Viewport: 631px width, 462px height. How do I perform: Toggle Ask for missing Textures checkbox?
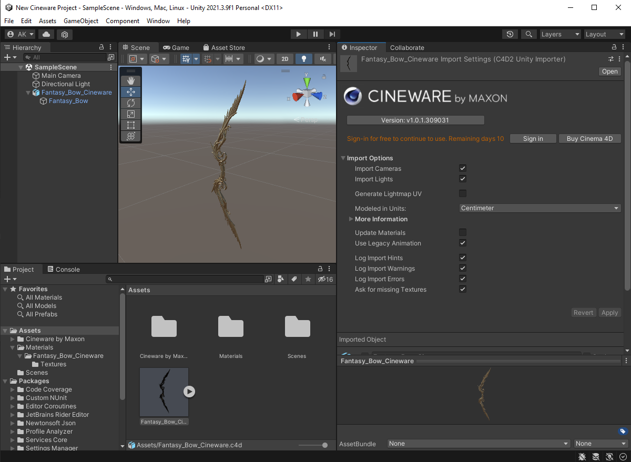click(463, 289)
